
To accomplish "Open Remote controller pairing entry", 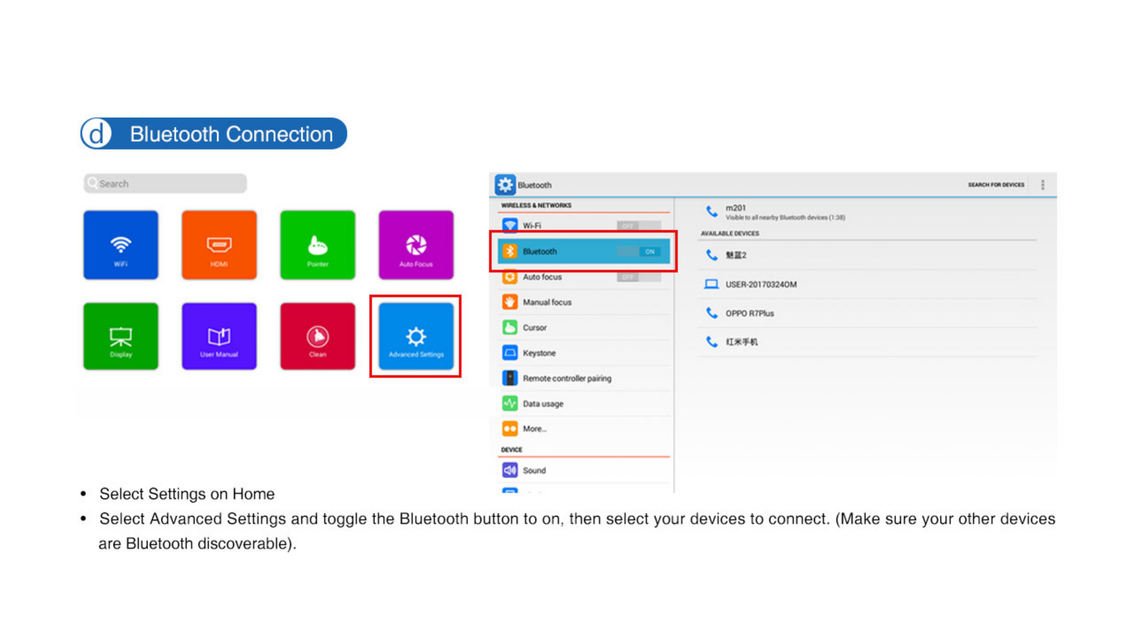I will tap(567, 378).
